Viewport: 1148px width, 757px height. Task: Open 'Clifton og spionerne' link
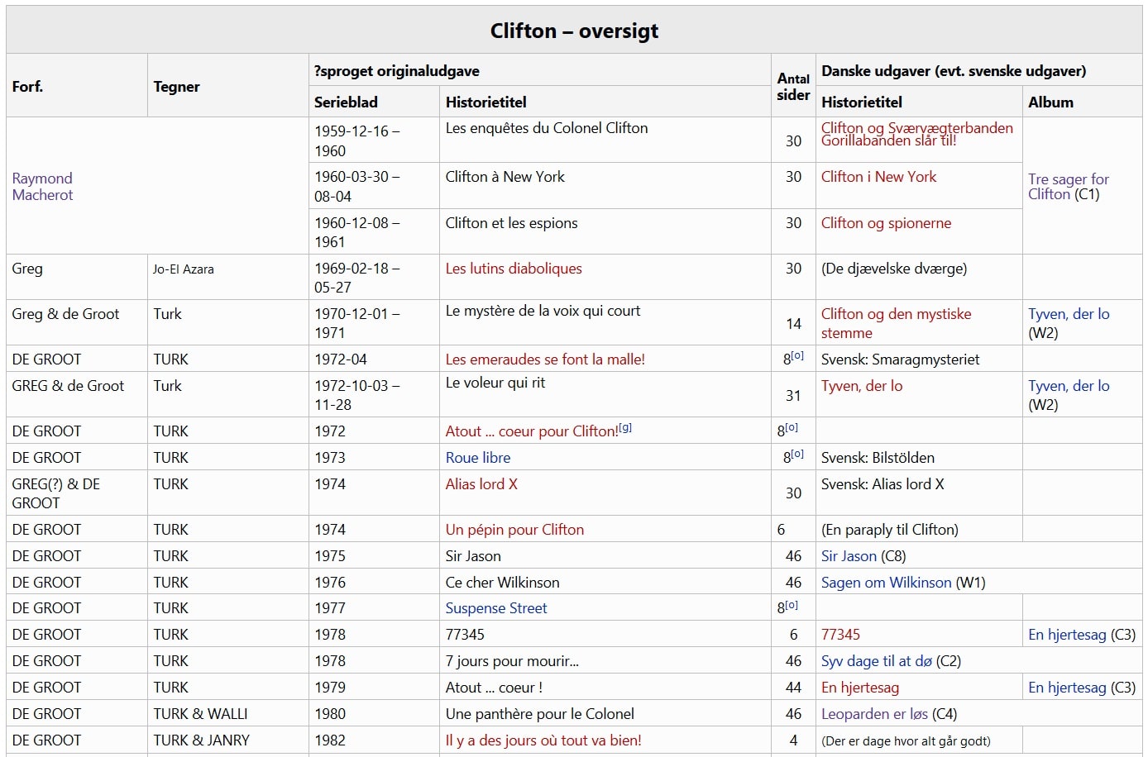[886, 223]
